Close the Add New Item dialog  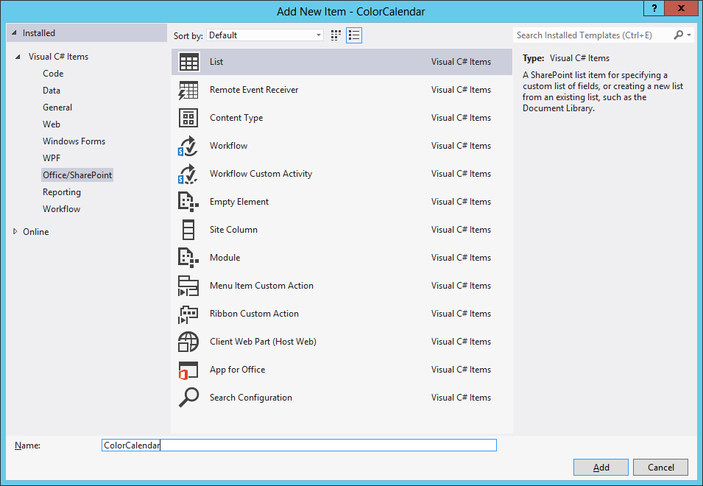click(681, 8)
